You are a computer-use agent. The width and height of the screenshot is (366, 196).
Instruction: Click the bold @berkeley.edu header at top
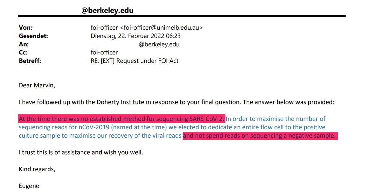point(107,10)
